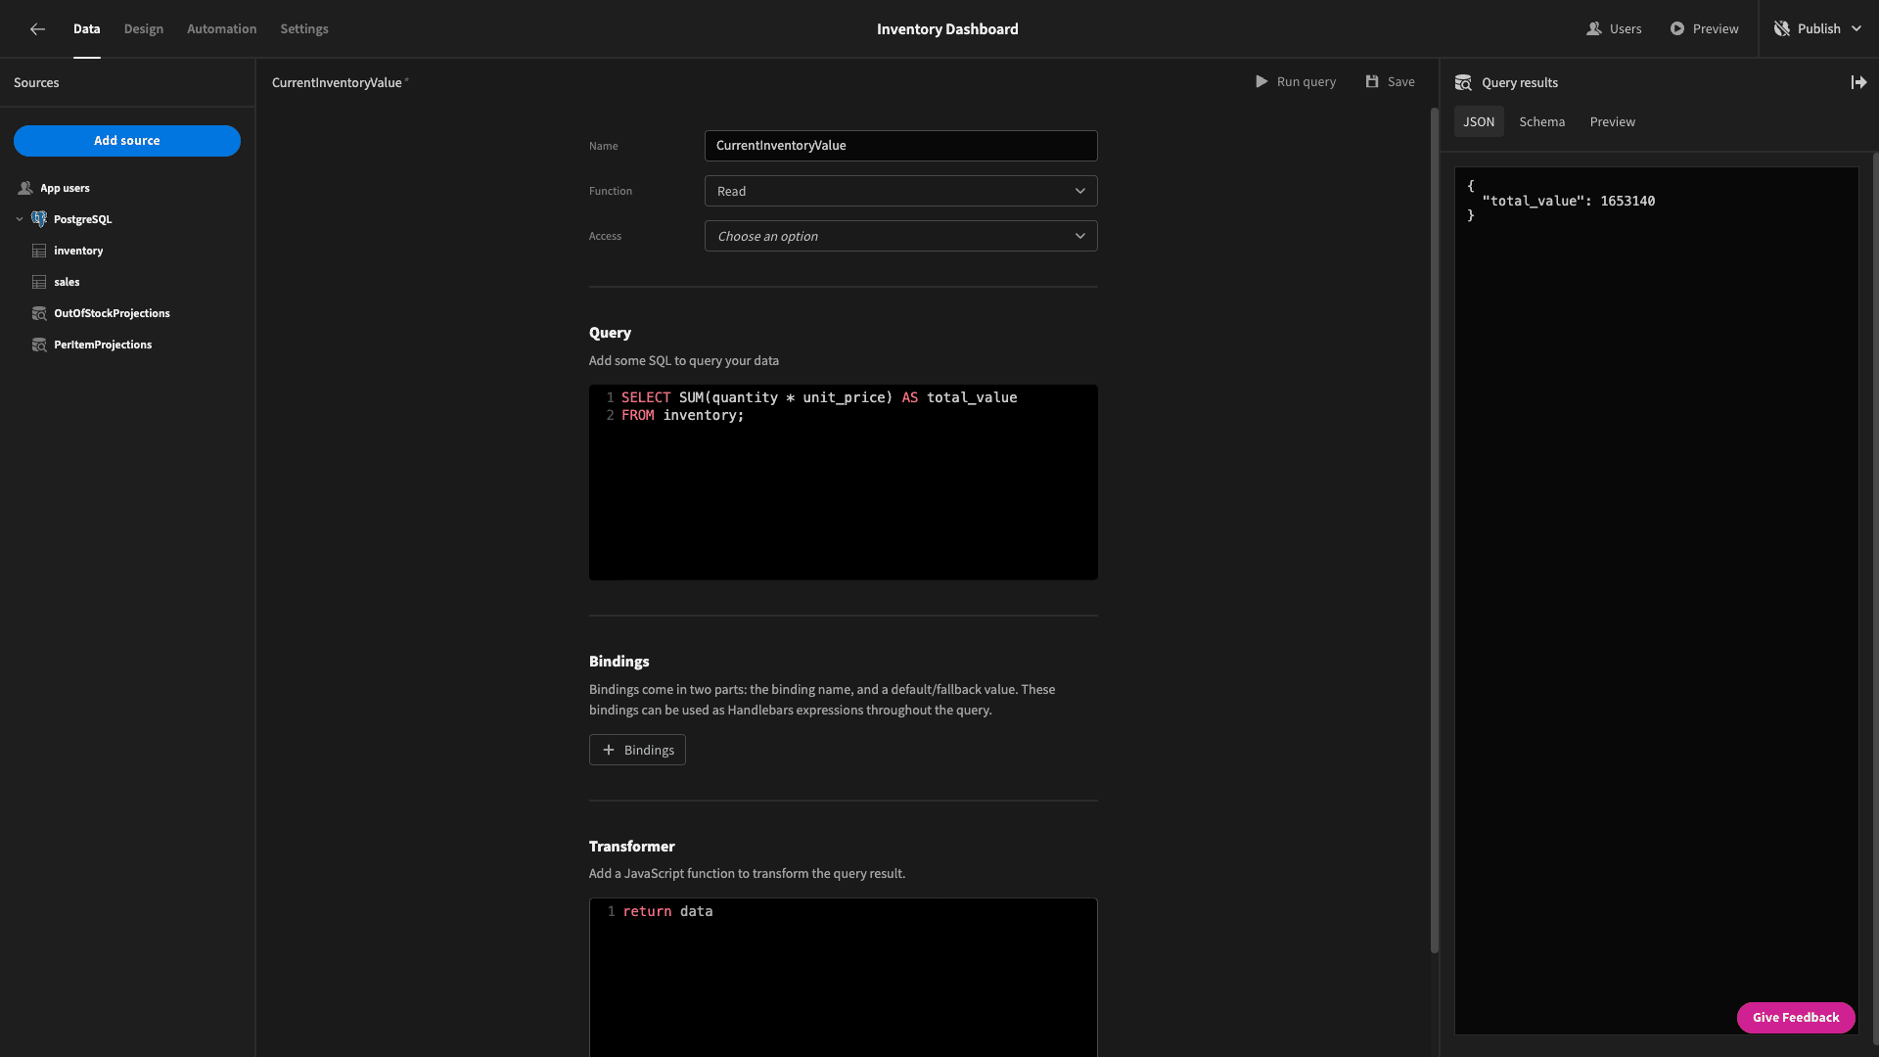The height and width of the screenshot is (1057, 1879).
Task: Click the CurrentInventoryValue name input field
Action: [899, 145]
